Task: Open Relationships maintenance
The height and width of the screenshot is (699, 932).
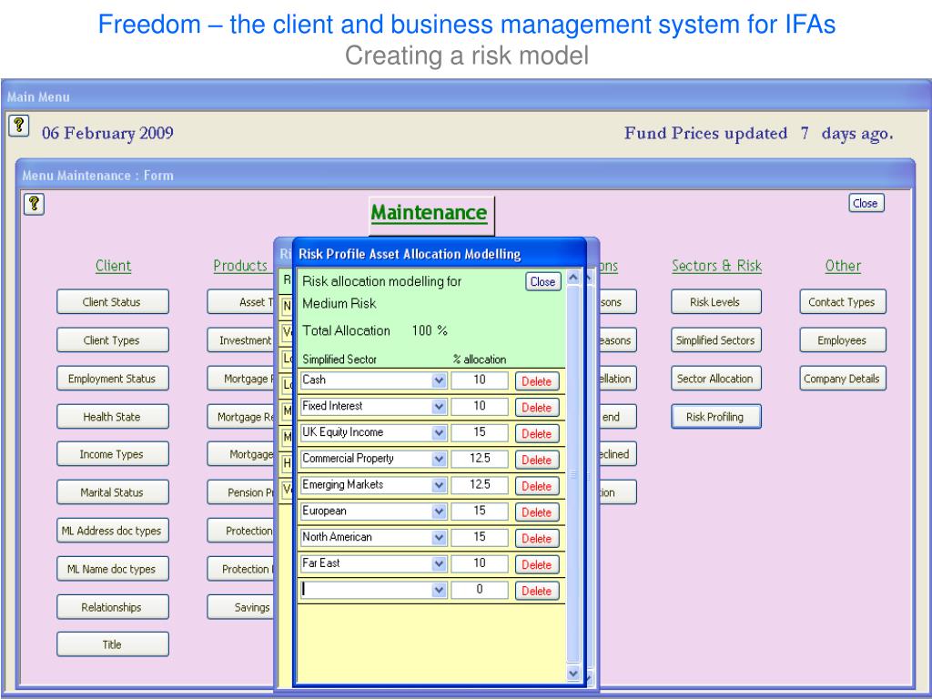Action: coord(112,607)
